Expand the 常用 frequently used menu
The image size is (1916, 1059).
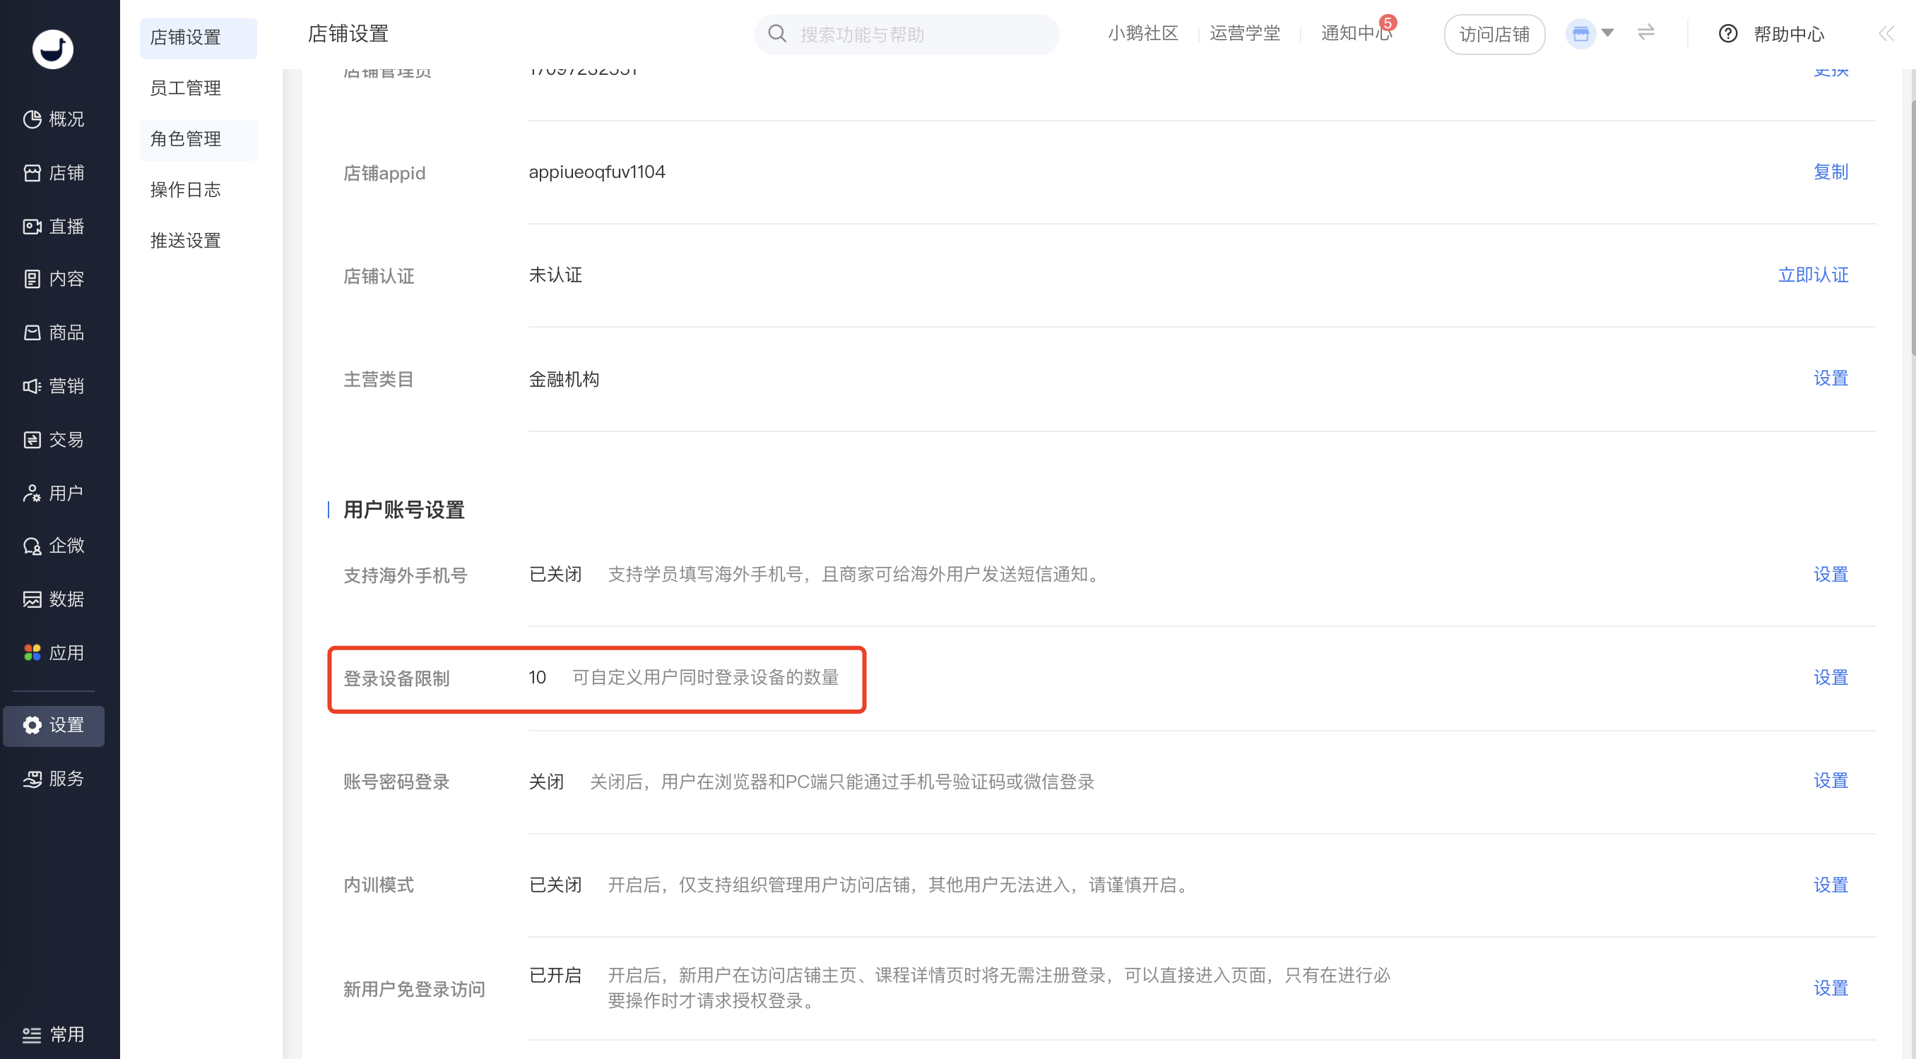53,1034
